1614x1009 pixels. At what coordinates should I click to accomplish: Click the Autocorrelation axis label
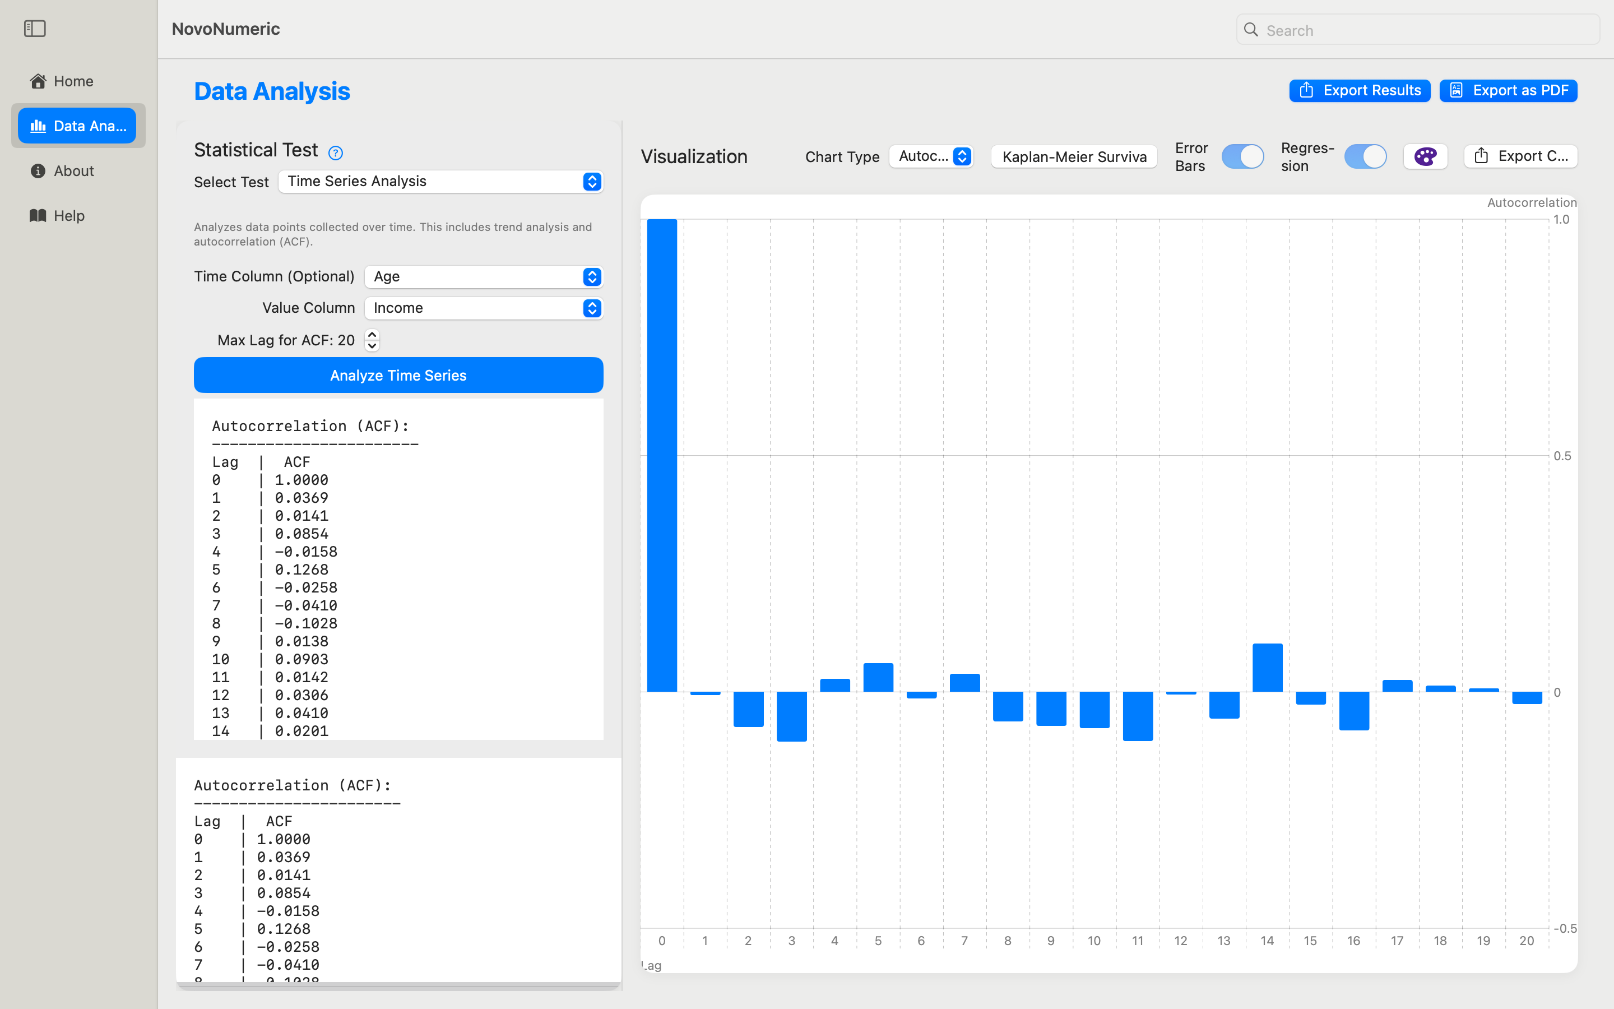pyautogui.click(x=1531, y=202)
